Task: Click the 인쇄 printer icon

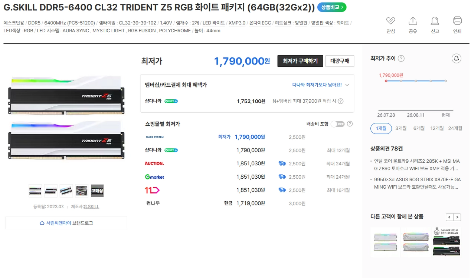Action: [x=457, y=21]
